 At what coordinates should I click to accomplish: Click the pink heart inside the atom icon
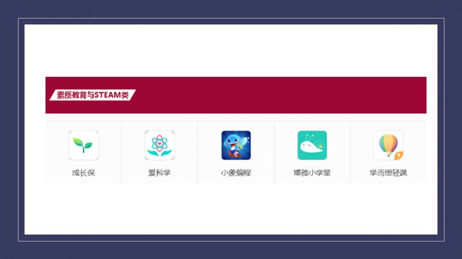coord(159,143)
